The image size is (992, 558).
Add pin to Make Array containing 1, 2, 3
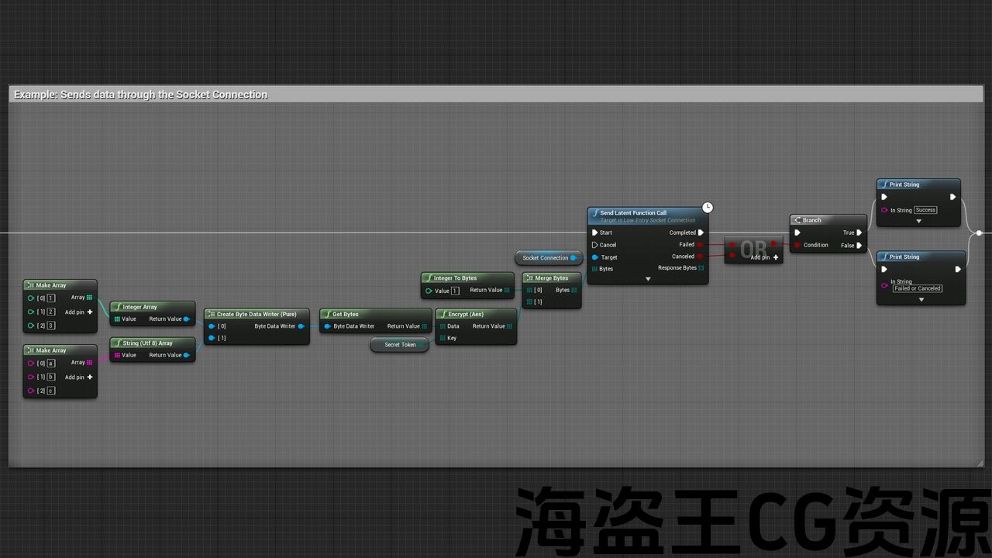(89, 312)
